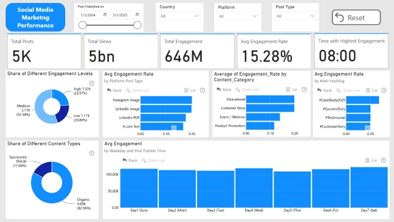Click help icon on Content Types chart
Viewport: 394px width, 222px height.
pos(91,153)
